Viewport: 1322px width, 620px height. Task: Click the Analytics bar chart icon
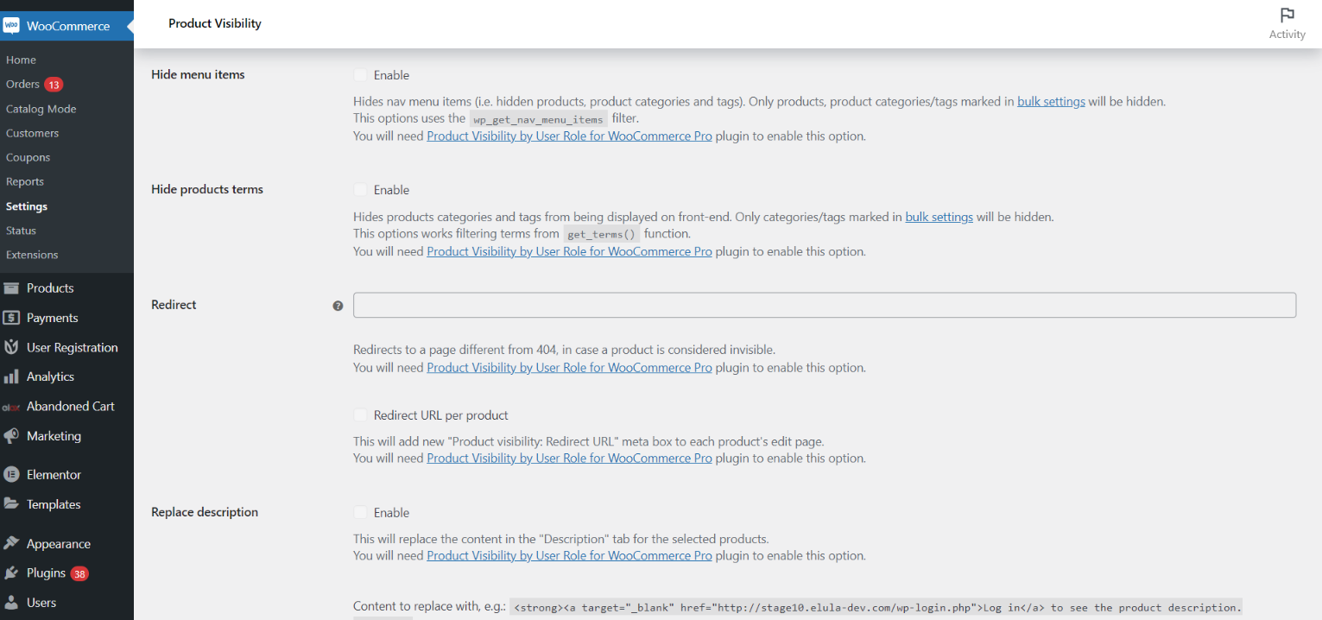coord(11,376)
